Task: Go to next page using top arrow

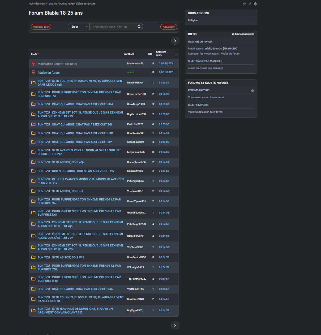Action: (175, 41)
